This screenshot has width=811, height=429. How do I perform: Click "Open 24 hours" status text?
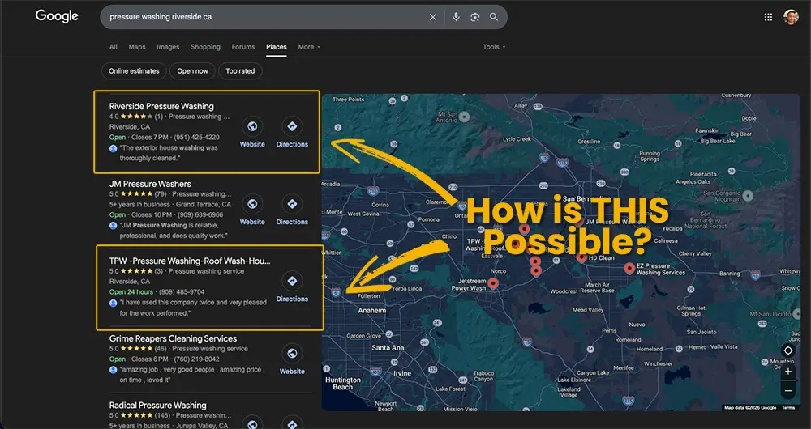pos(131,292)
